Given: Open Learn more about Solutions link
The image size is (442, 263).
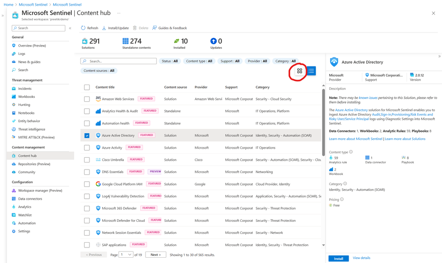Looking at the screenshot, I should pyautogui.click(x=405, y=139).
